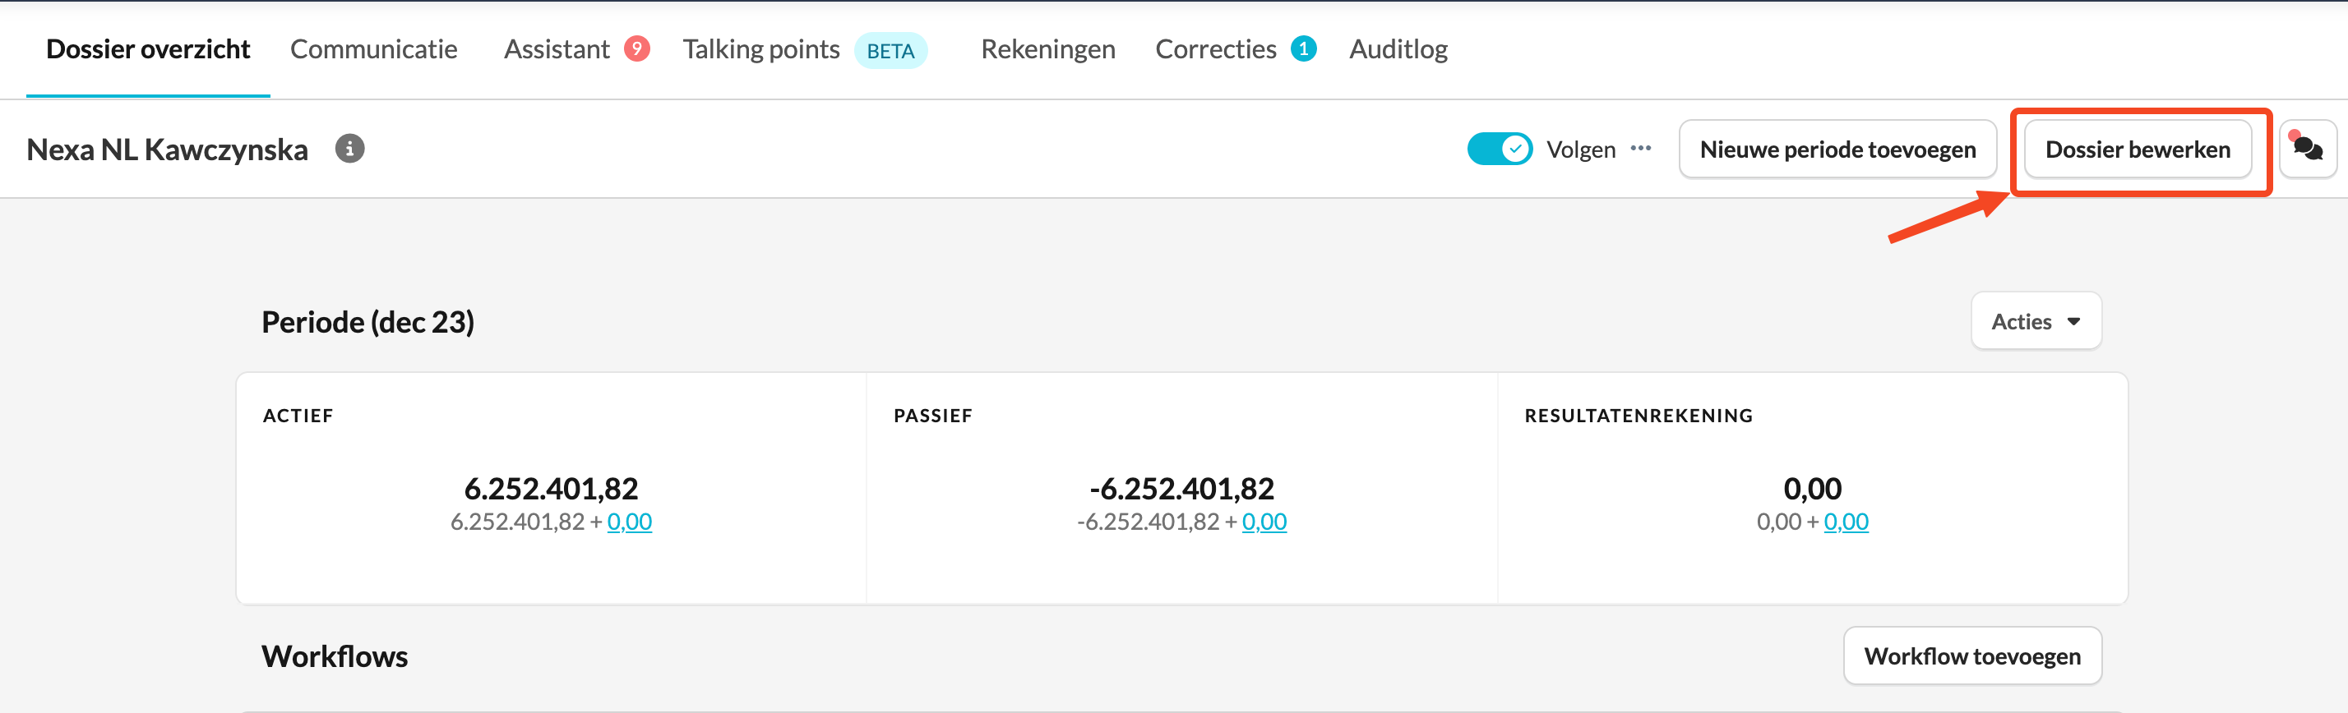Click the three-dots more options icon
Image resolution: width=2348 pixels, height=713 pixels.
(x=1641, y=149)
